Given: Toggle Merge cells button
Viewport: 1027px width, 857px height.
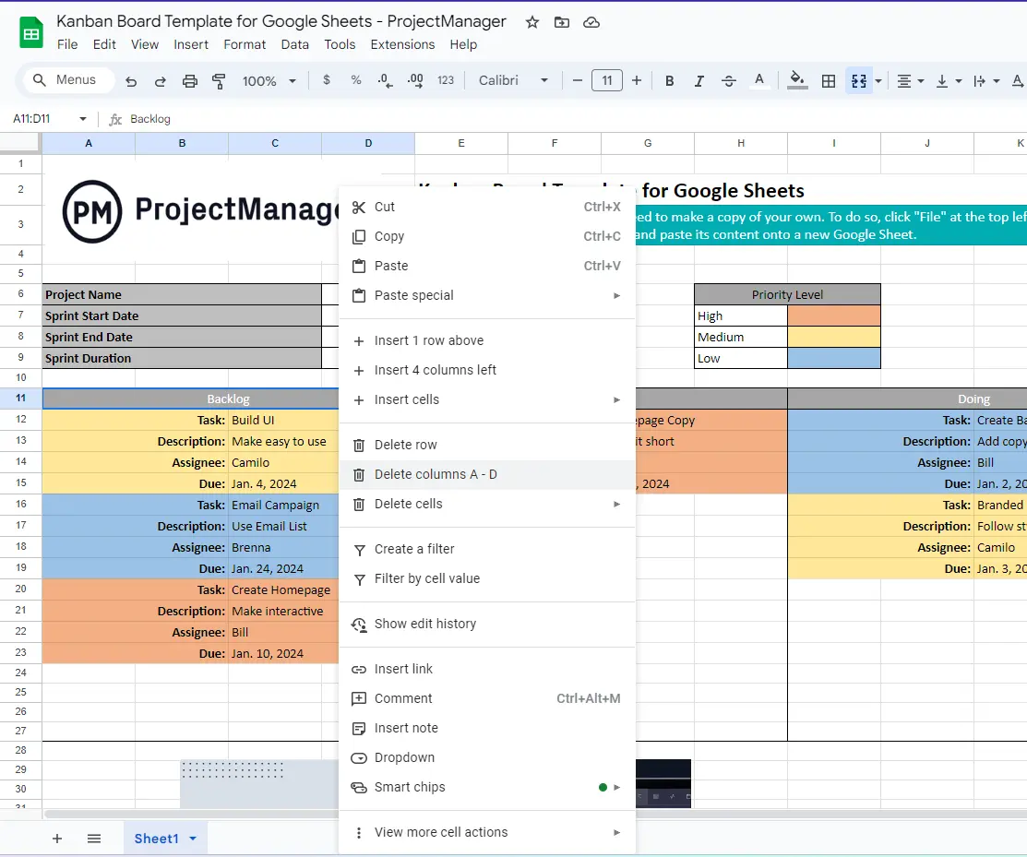Looking at the screenshot, I should pyautogui.click(x=859, y=80).
